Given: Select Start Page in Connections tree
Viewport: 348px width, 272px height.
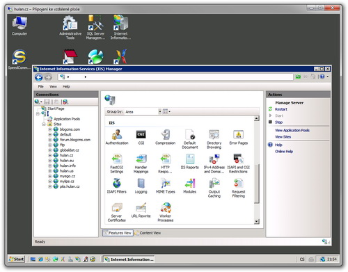Looking at the screenshot, I should [56, 109].
